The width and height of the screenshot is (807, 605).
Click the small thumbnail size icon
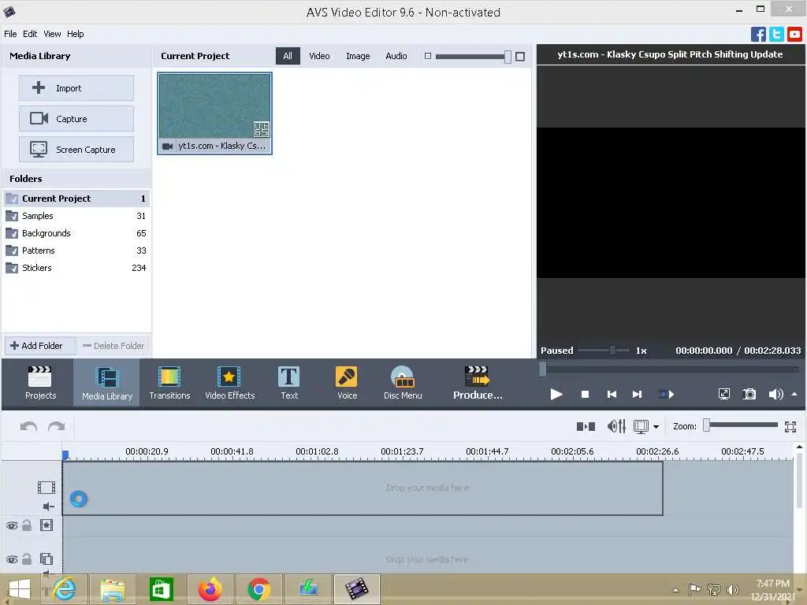click(x=428, y=56)
